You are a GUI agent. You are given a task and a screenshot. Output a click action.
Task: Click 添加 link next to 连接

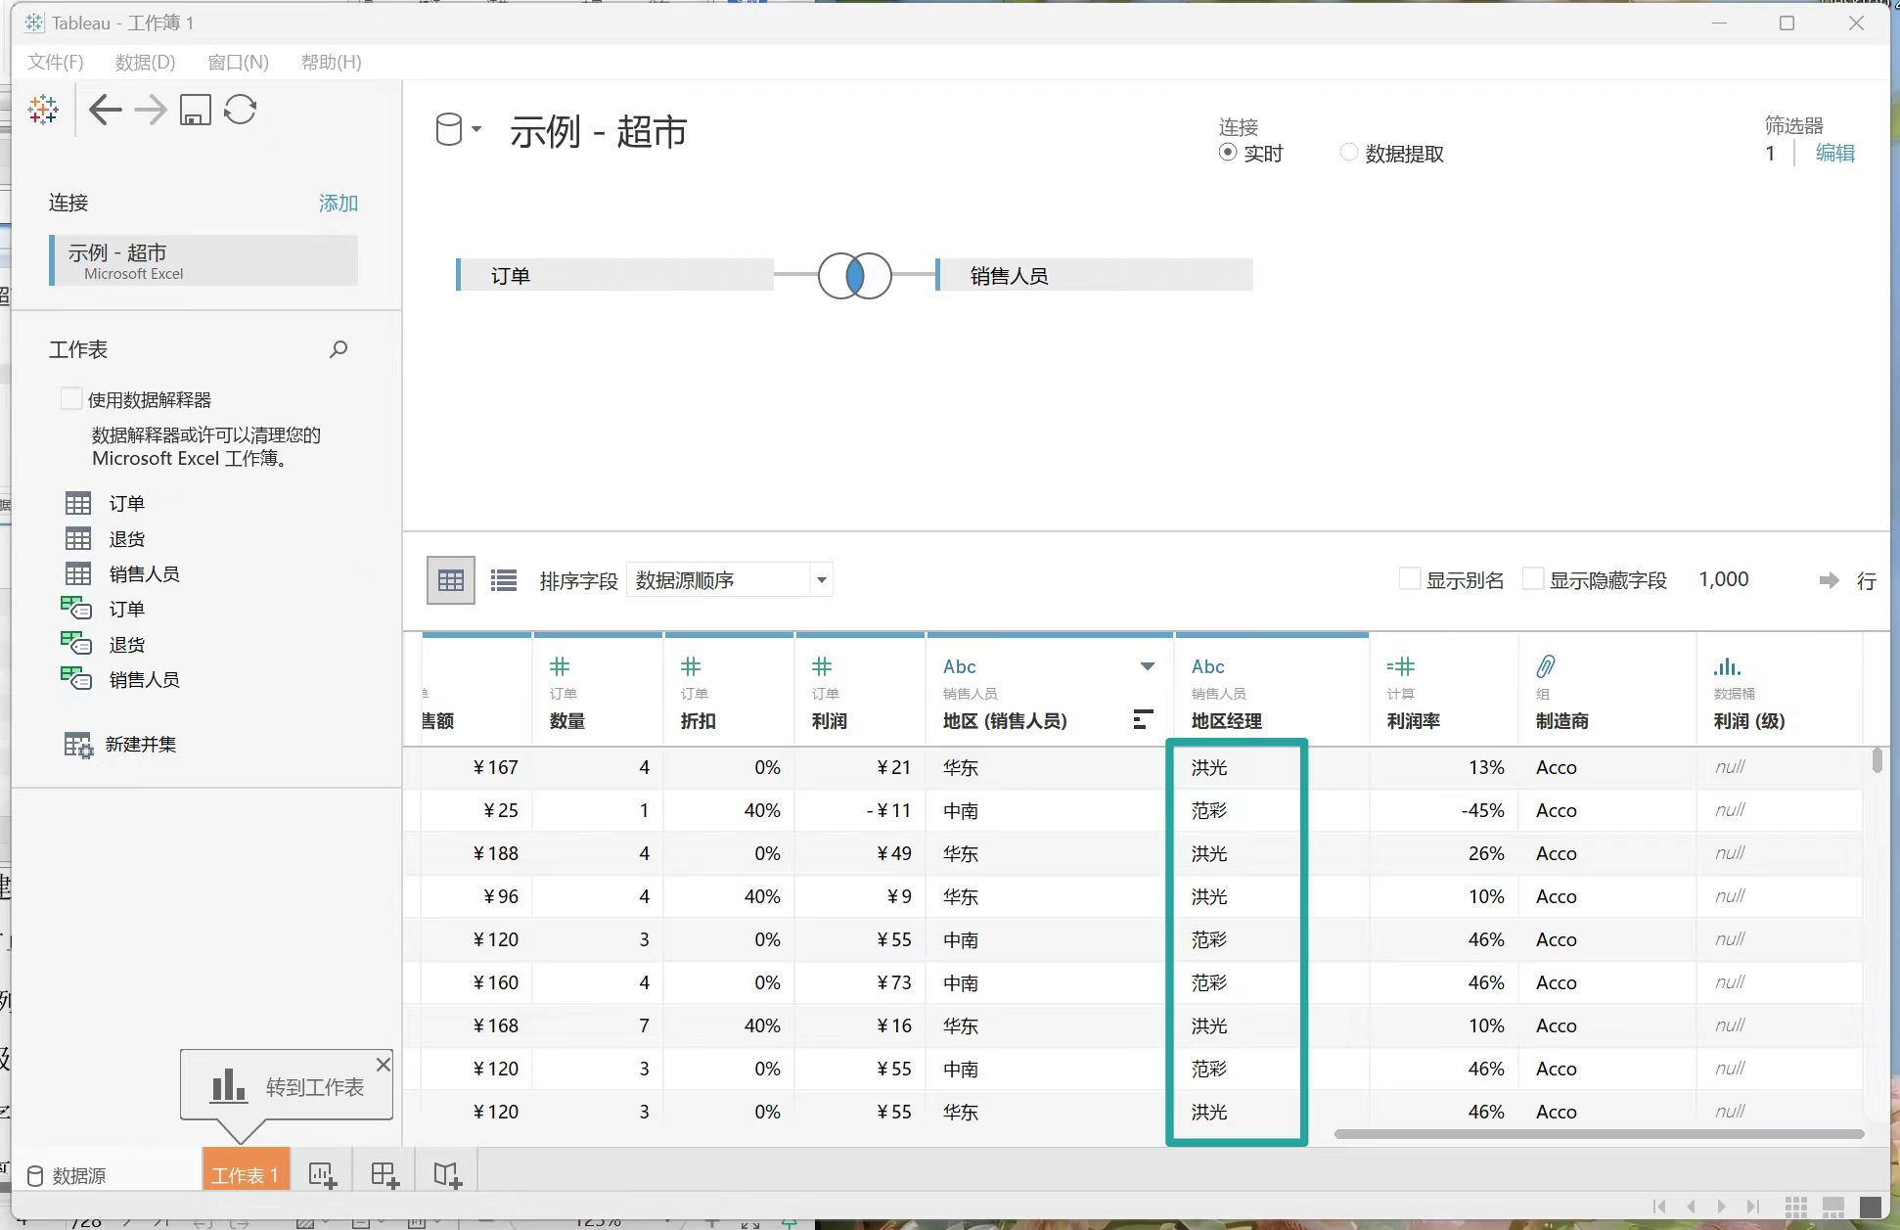[338, 203]
